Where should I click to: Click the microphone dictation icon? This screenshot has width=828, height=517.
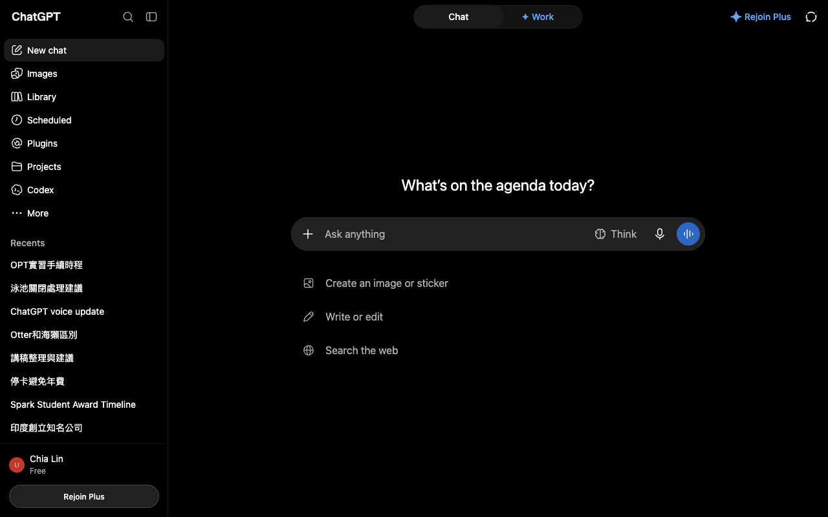pos(660,234)
